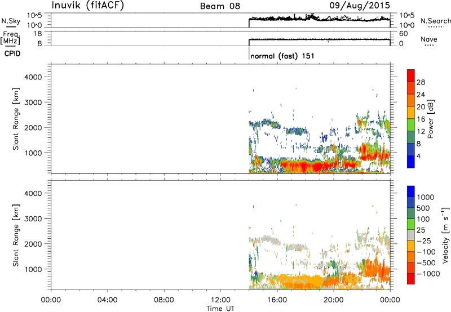
Task: Click the blue bottom segment of Power colorbar
Action: tap(411, 162)
